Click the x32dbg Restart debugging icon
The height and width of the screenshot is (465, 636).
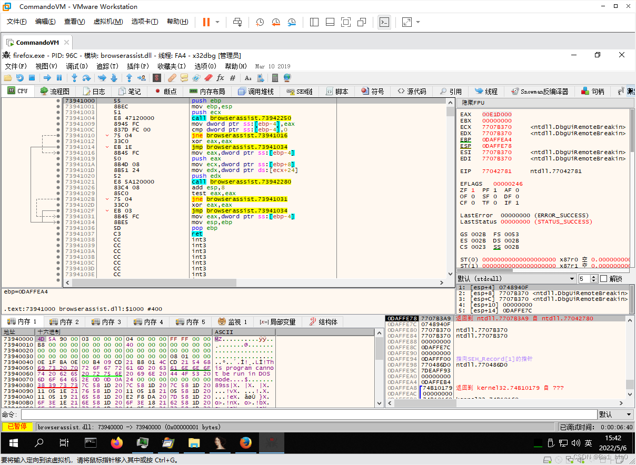[x=20, y=78]
